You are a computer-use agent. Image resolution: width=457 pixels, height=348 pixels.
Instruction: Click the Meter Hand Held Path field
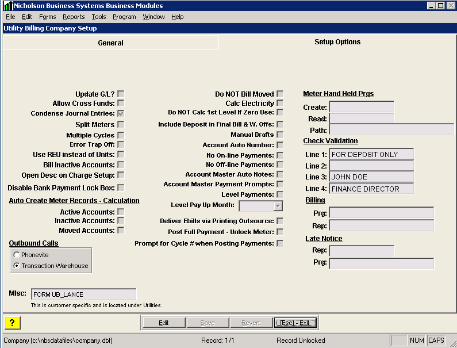pos(391,129)
